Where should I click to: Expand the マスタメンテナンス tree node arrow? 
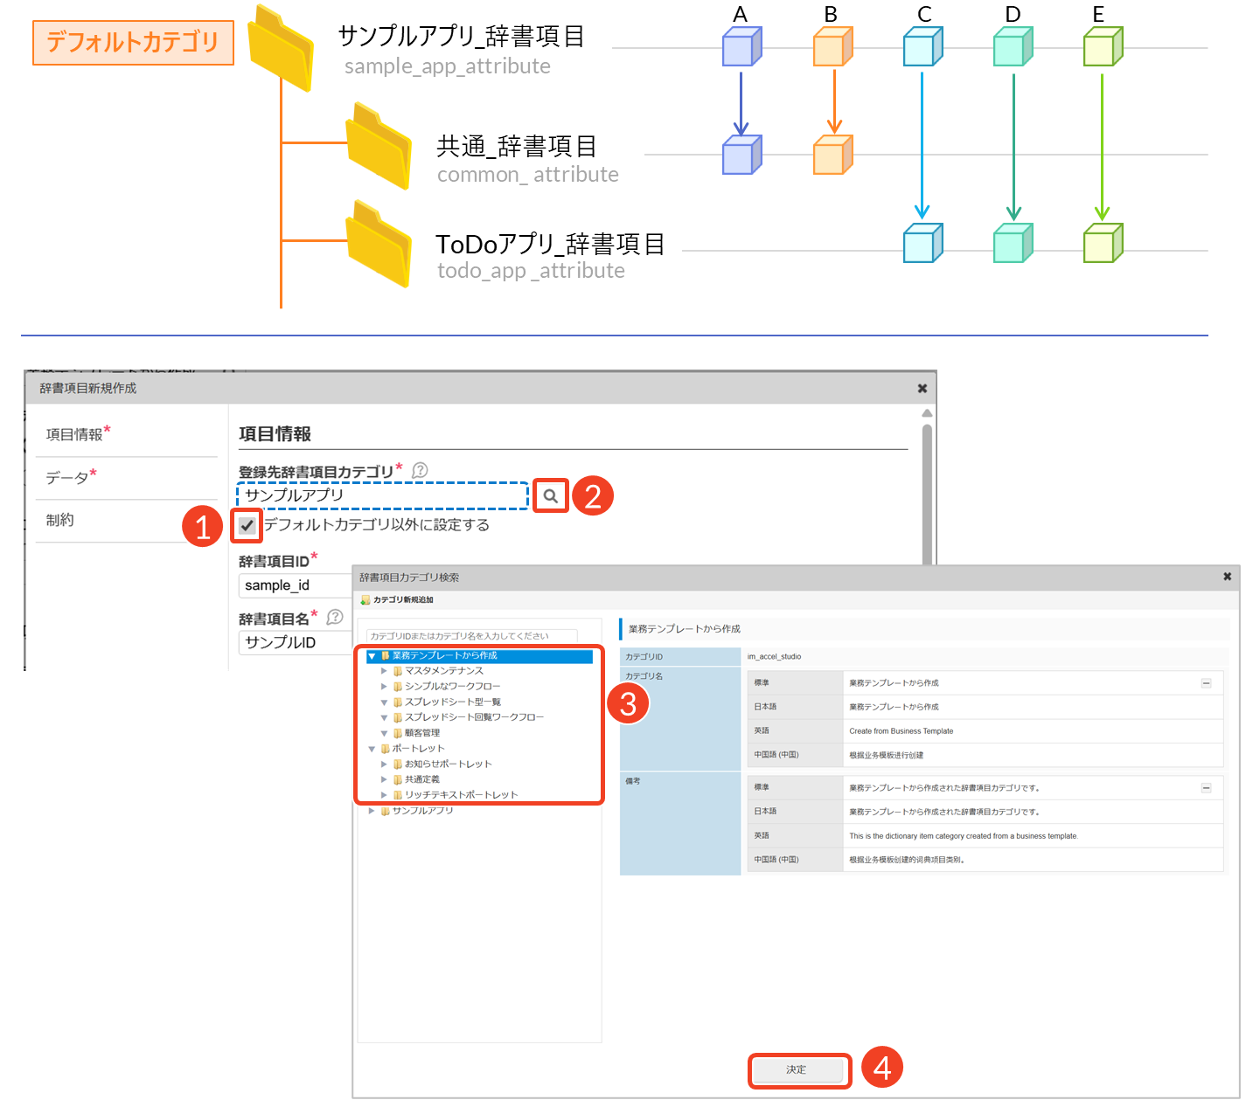[384, 672]
